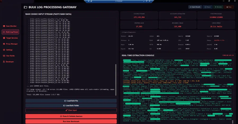Viewport: 238px width, 124px height.
Task: Click the red Stop button
Action: (229, 7)
